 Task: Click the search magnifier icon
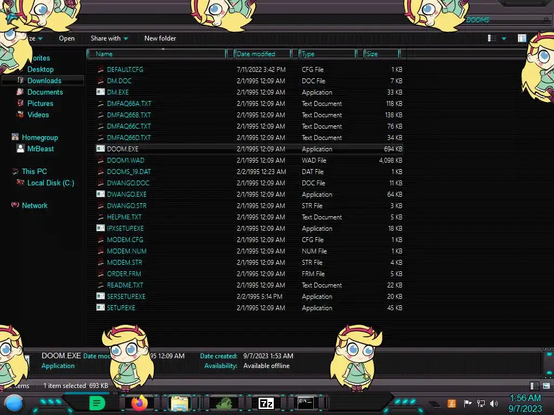pyautogui.click(x=546, y=20)
